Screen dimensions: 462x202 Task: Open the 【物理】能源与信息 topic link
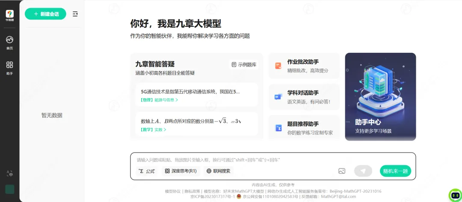click(x=160, y=100)
